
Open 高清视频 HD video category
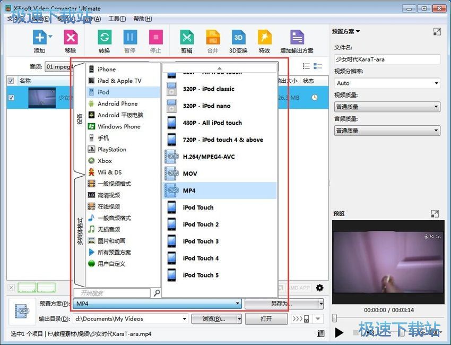[x=123, y=195]
